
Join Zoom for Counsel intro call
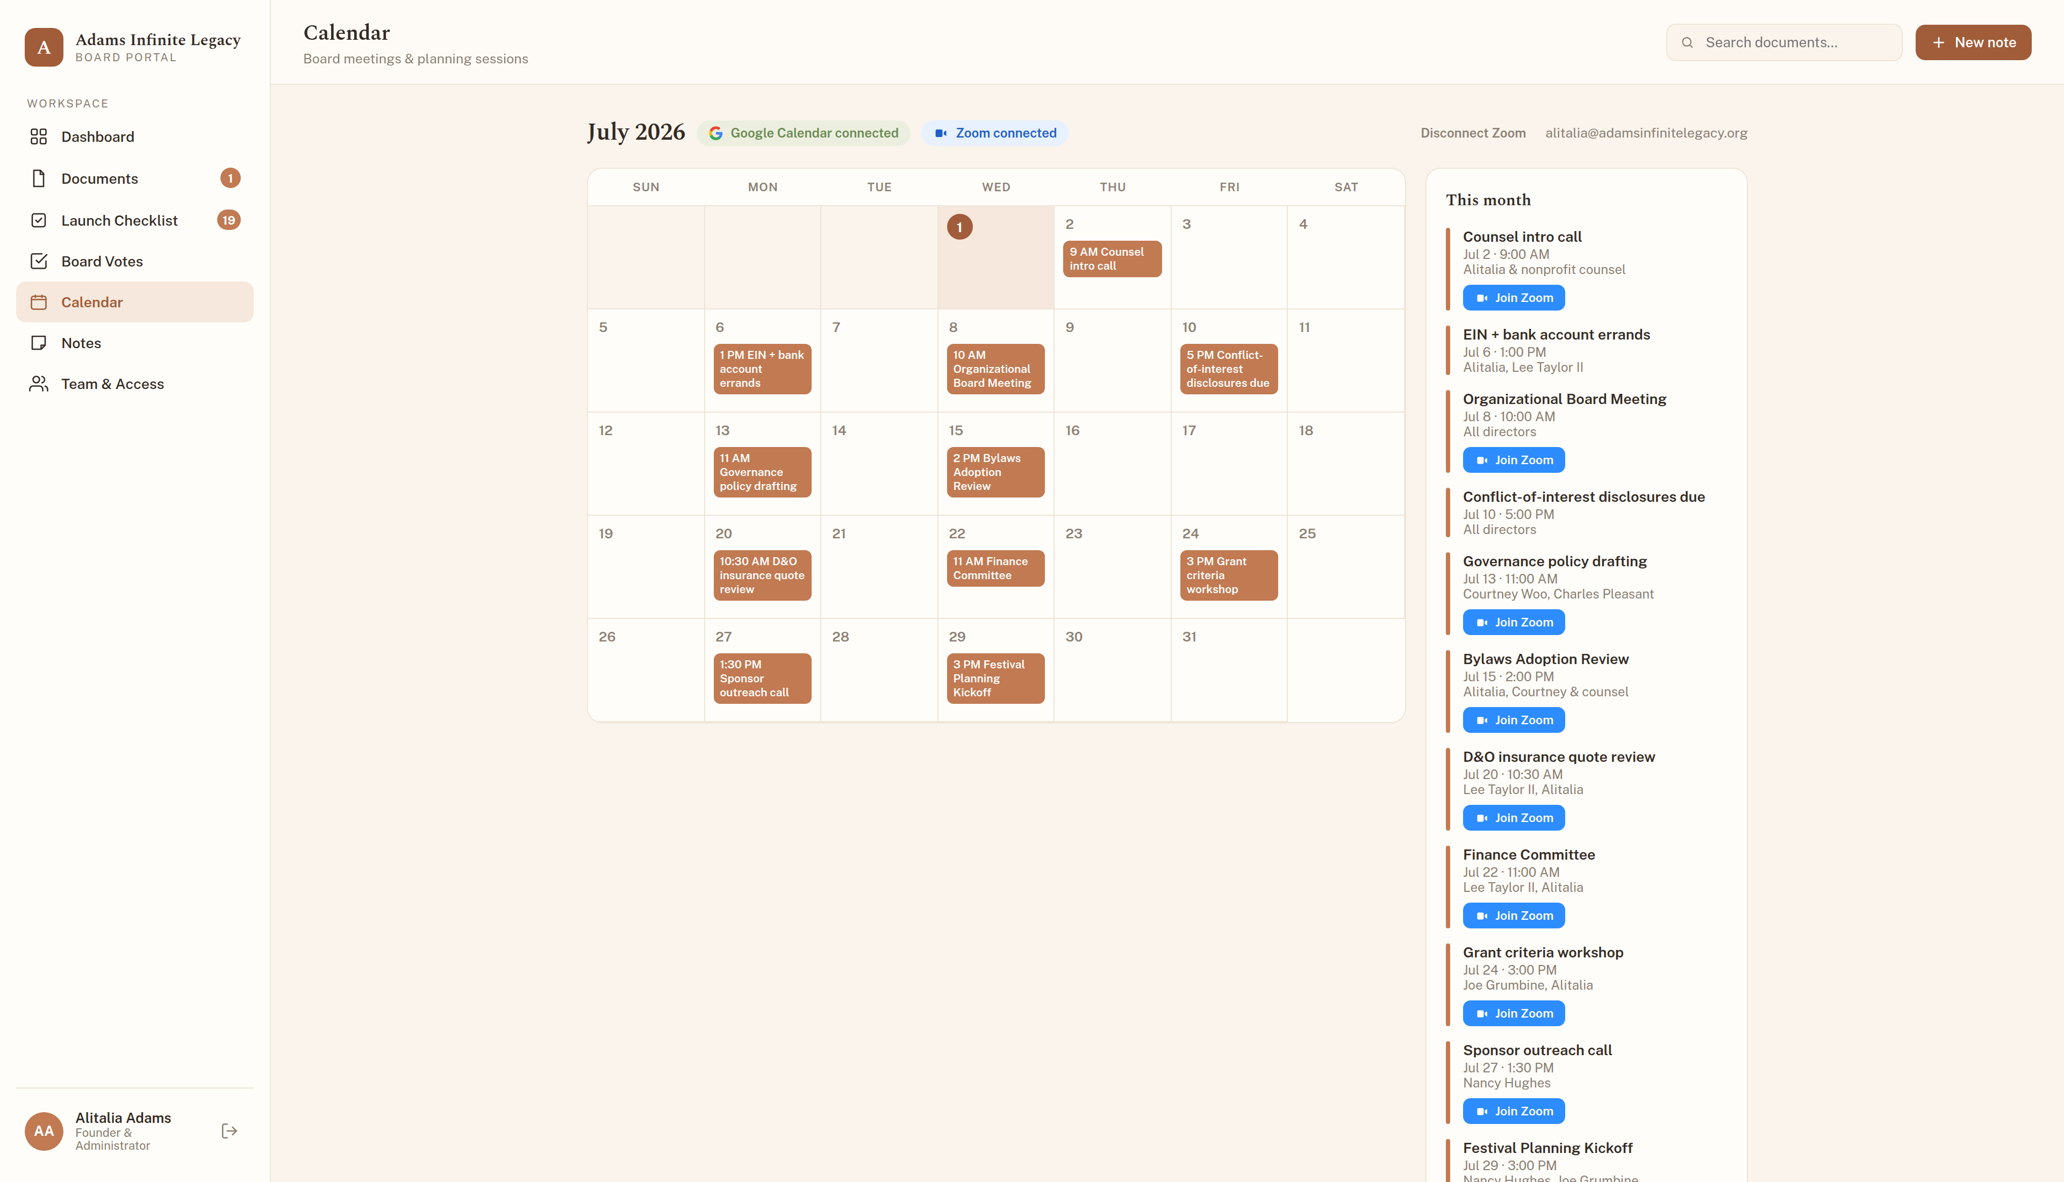pyautogui.click(x=1514, y=298)
